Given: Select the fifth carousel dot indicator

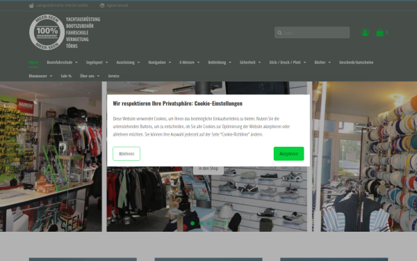Looking at the screenshot, I should click(224, 223).
